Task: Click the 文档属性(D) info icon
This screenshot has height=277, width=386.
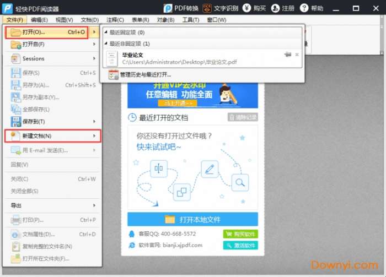Action: coord(15,234)
